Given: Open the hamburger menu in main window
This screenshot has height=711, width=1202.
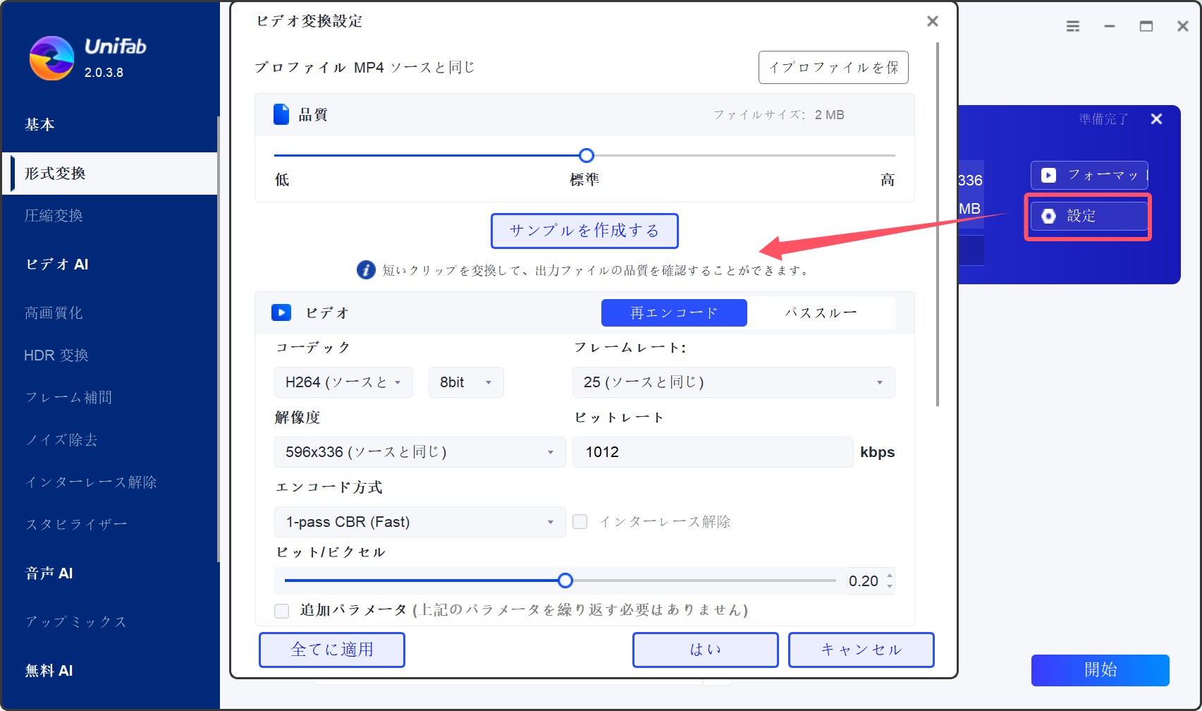Looking at the screenshot, I should click(1073, 26).
